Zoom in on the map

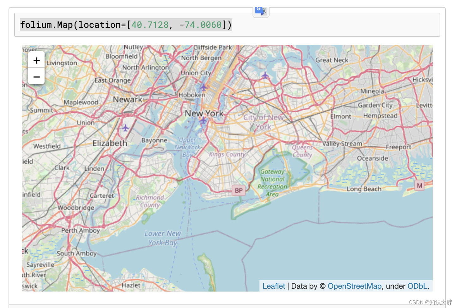36,60
